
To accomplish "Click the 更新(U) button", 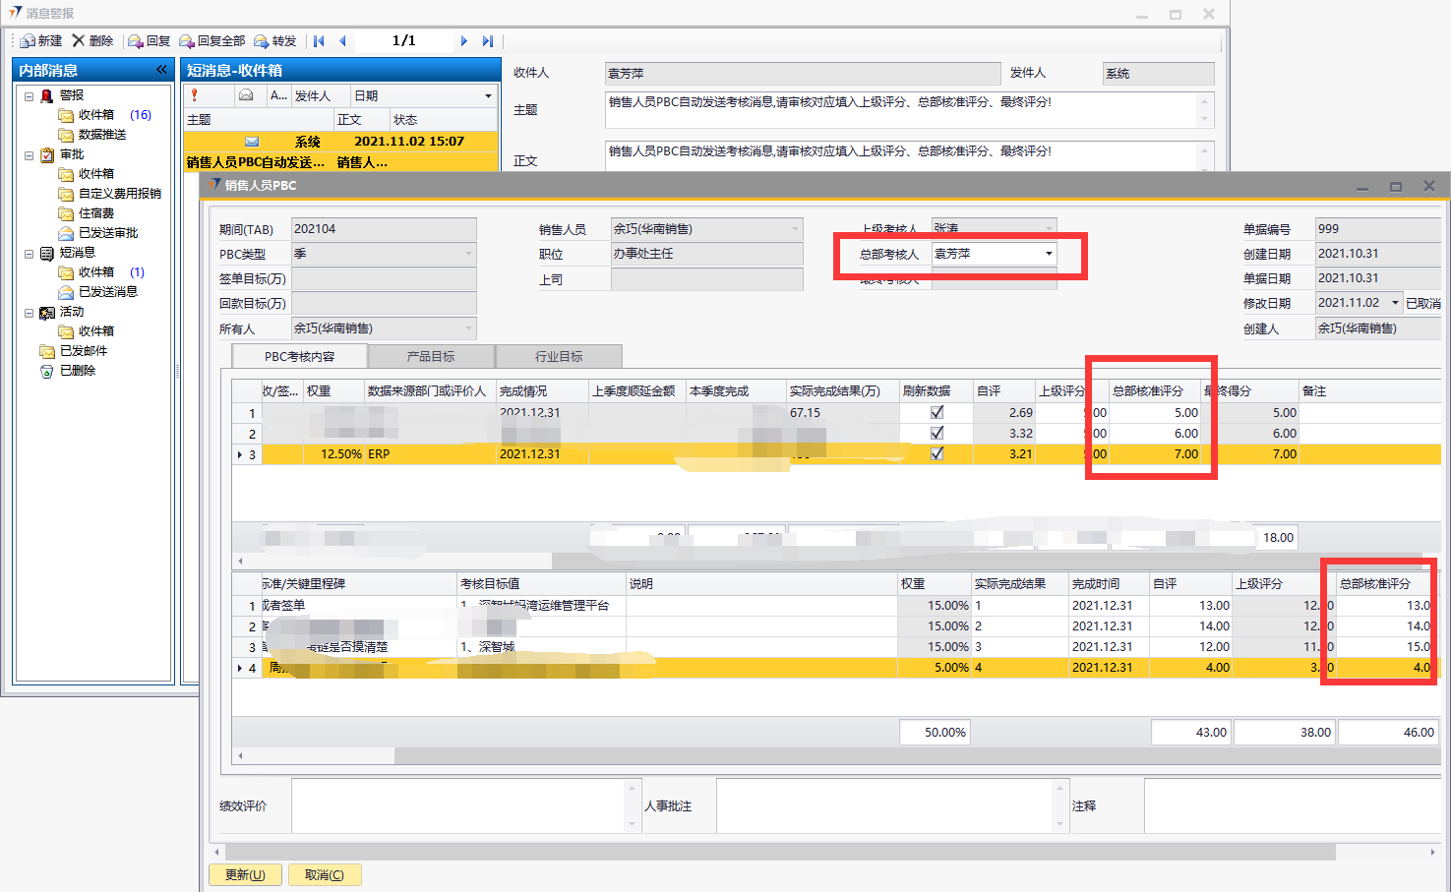I will coord(245,874).
